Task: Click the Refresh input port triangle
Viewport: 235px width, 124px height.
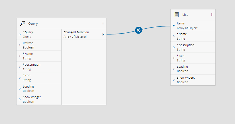Action: click(x=20, y=45)
